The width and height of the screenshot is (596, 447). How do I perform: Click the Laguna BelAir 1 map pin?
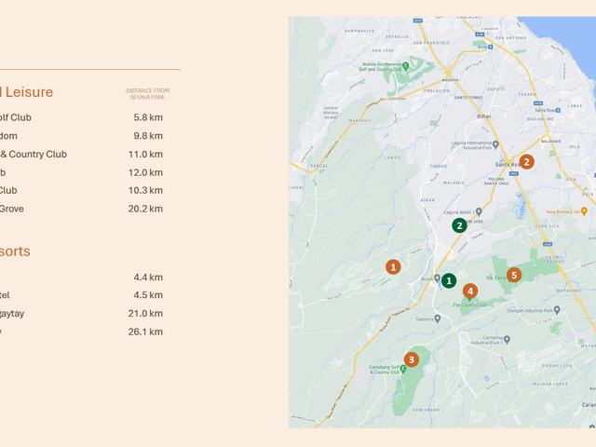[x=479, y=211]
